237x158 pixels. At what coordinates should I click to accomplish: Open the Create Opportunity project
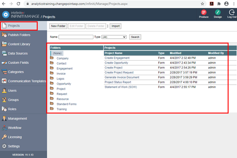116,63
